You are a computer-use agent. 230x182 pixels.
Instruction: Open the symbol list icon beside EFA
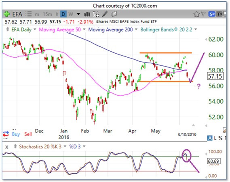28,14
